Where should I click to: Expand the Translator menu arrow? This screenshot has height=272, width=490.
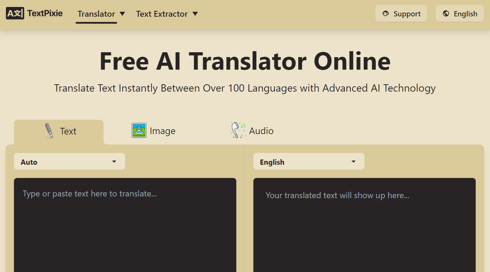point(122,14)
